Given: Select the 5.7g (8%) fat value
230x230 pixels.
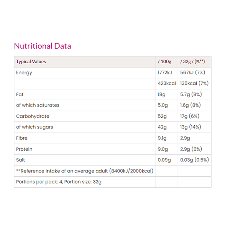Looking at the screenshot, I should pos(191,94).
